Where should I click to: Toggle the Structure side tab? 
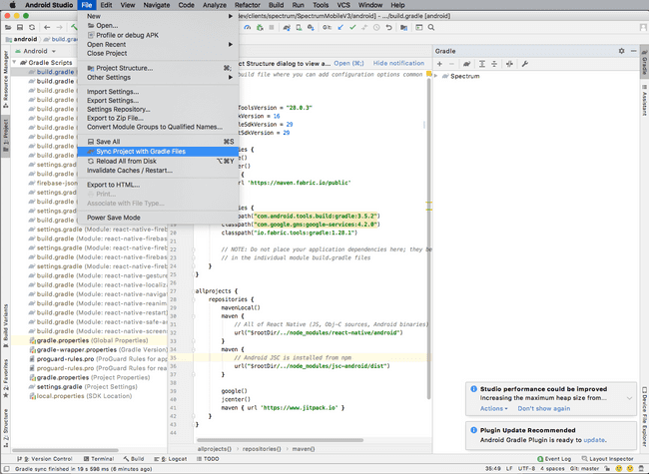tap(5, 428)
